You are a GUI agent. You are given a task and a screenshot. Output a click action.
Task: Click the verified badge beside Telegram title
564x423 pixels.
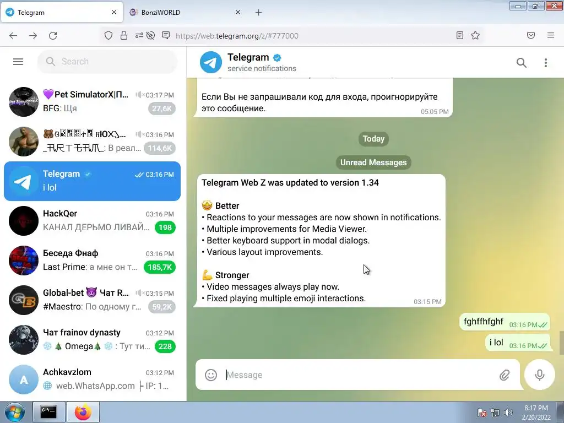click(278, 57)
